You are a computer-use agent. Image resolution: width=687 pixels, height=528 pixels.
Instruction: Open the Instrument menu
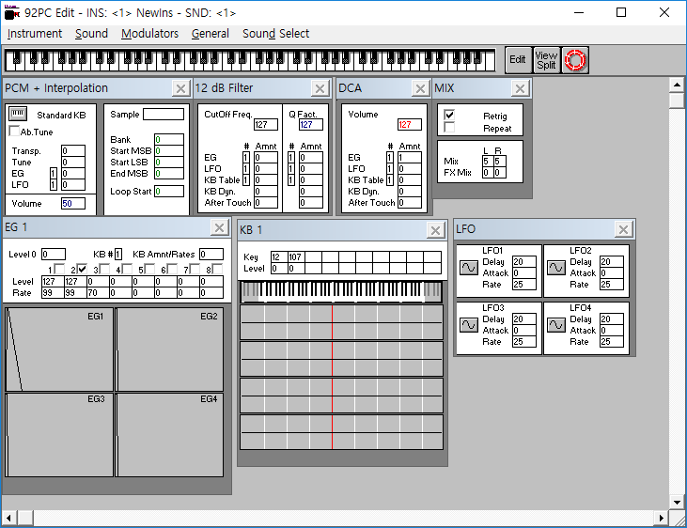coord(35,34)
